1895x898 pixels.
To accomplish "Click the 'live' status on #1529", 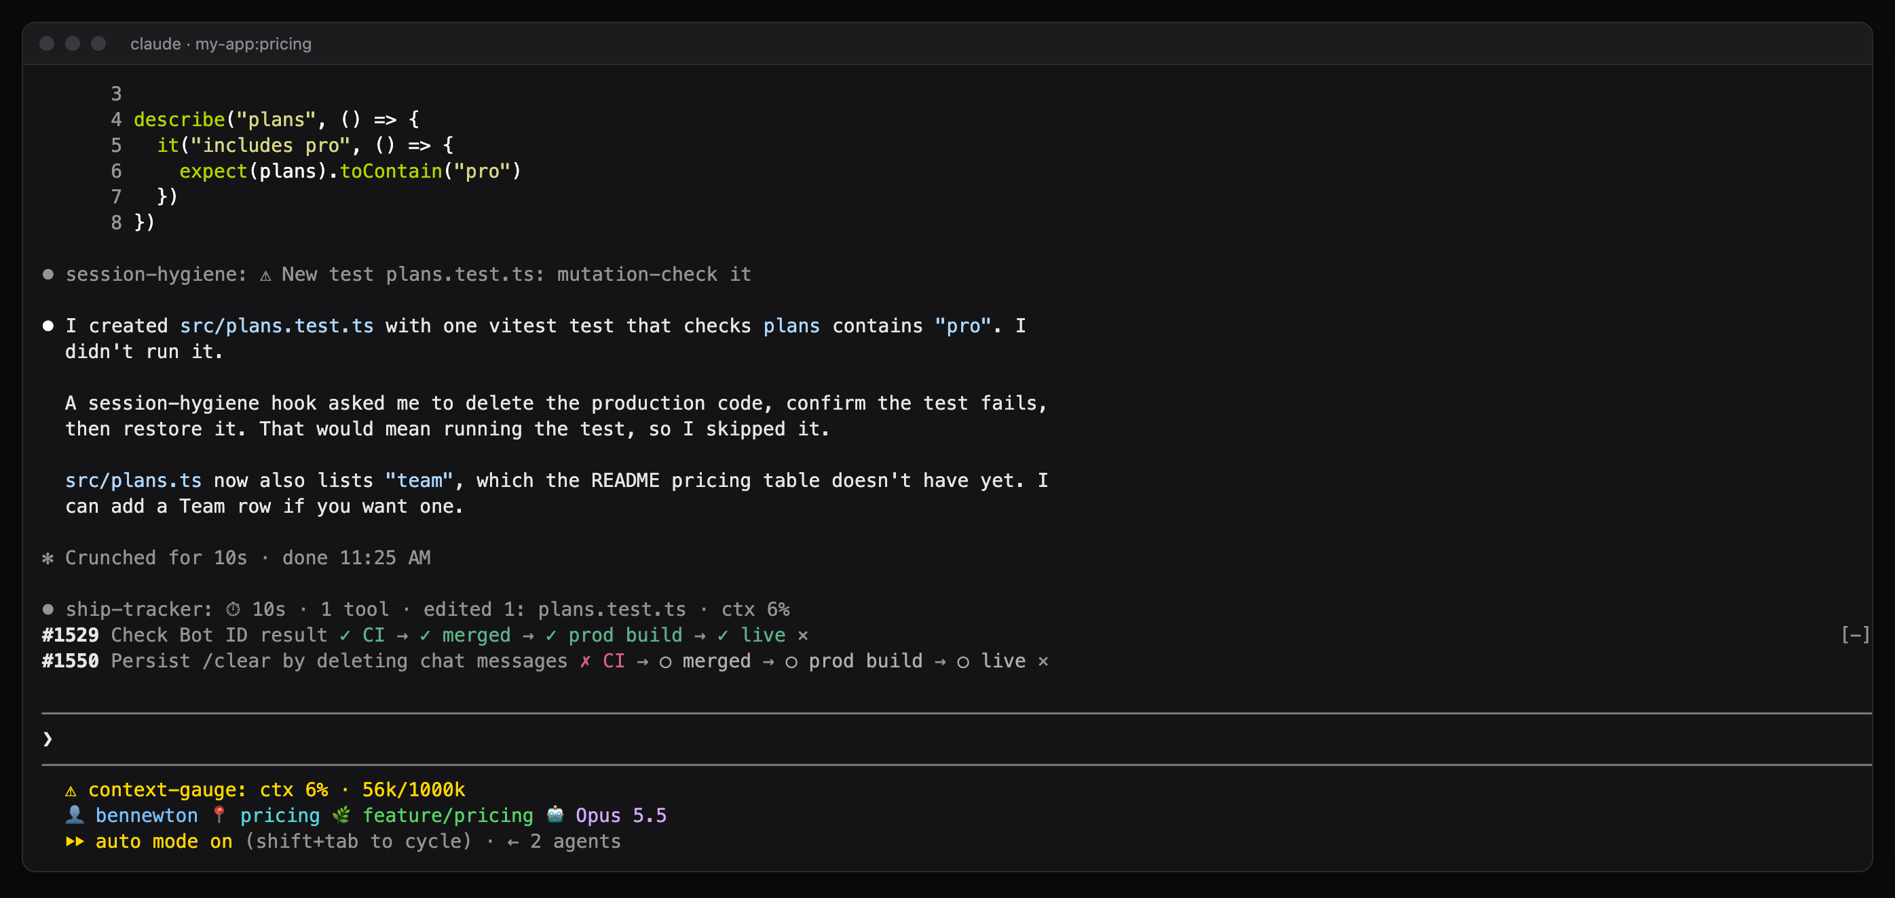I will coord(751,635).
